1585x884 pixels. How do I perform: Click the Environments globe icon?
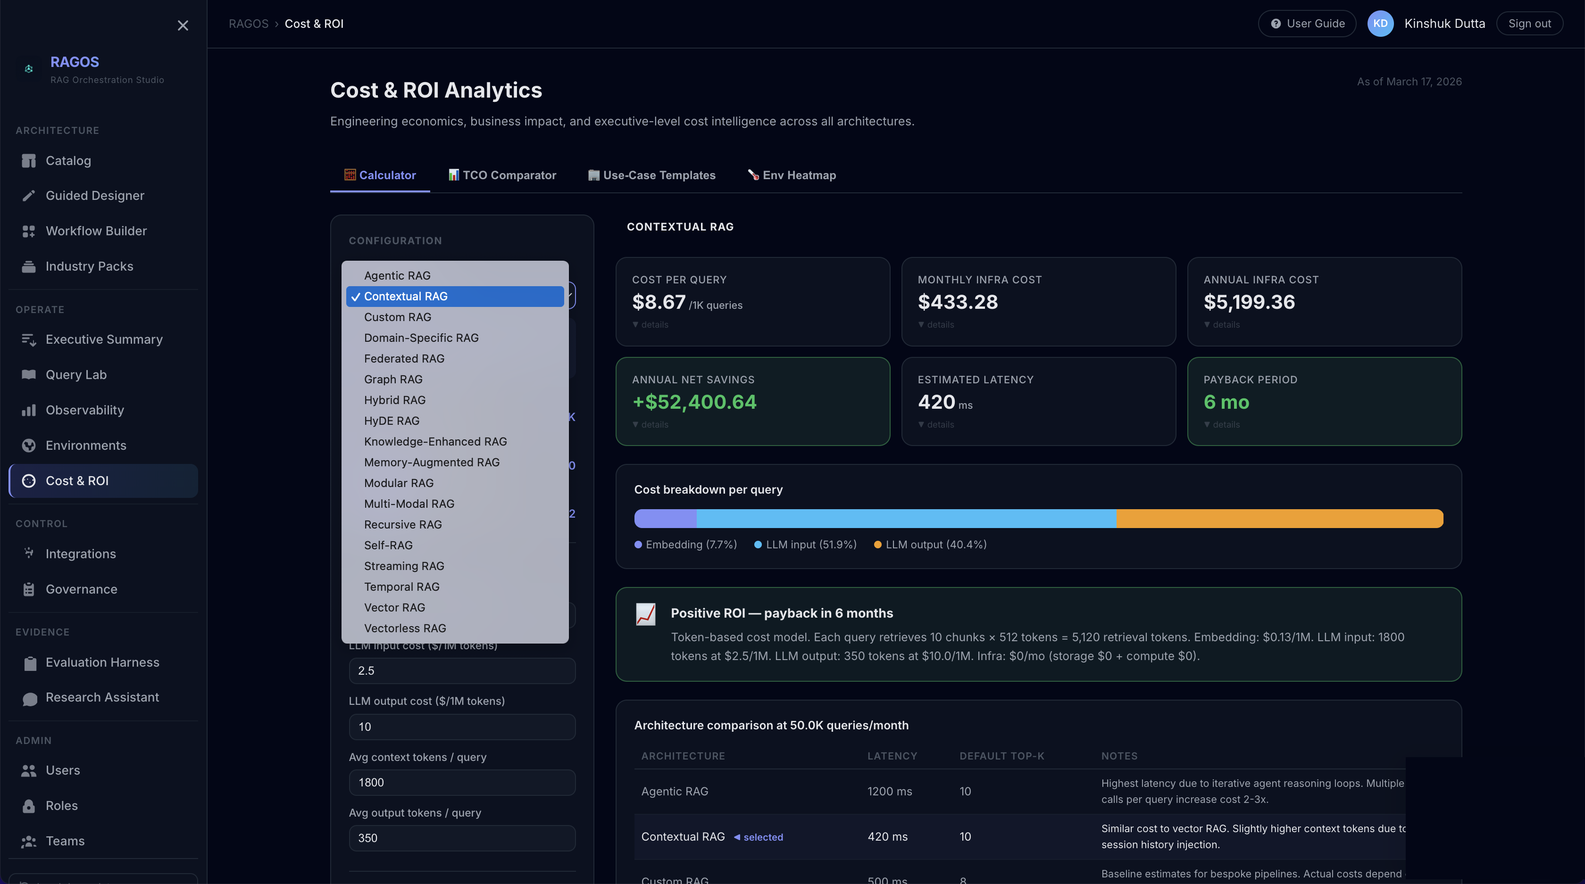click(28, 446)
